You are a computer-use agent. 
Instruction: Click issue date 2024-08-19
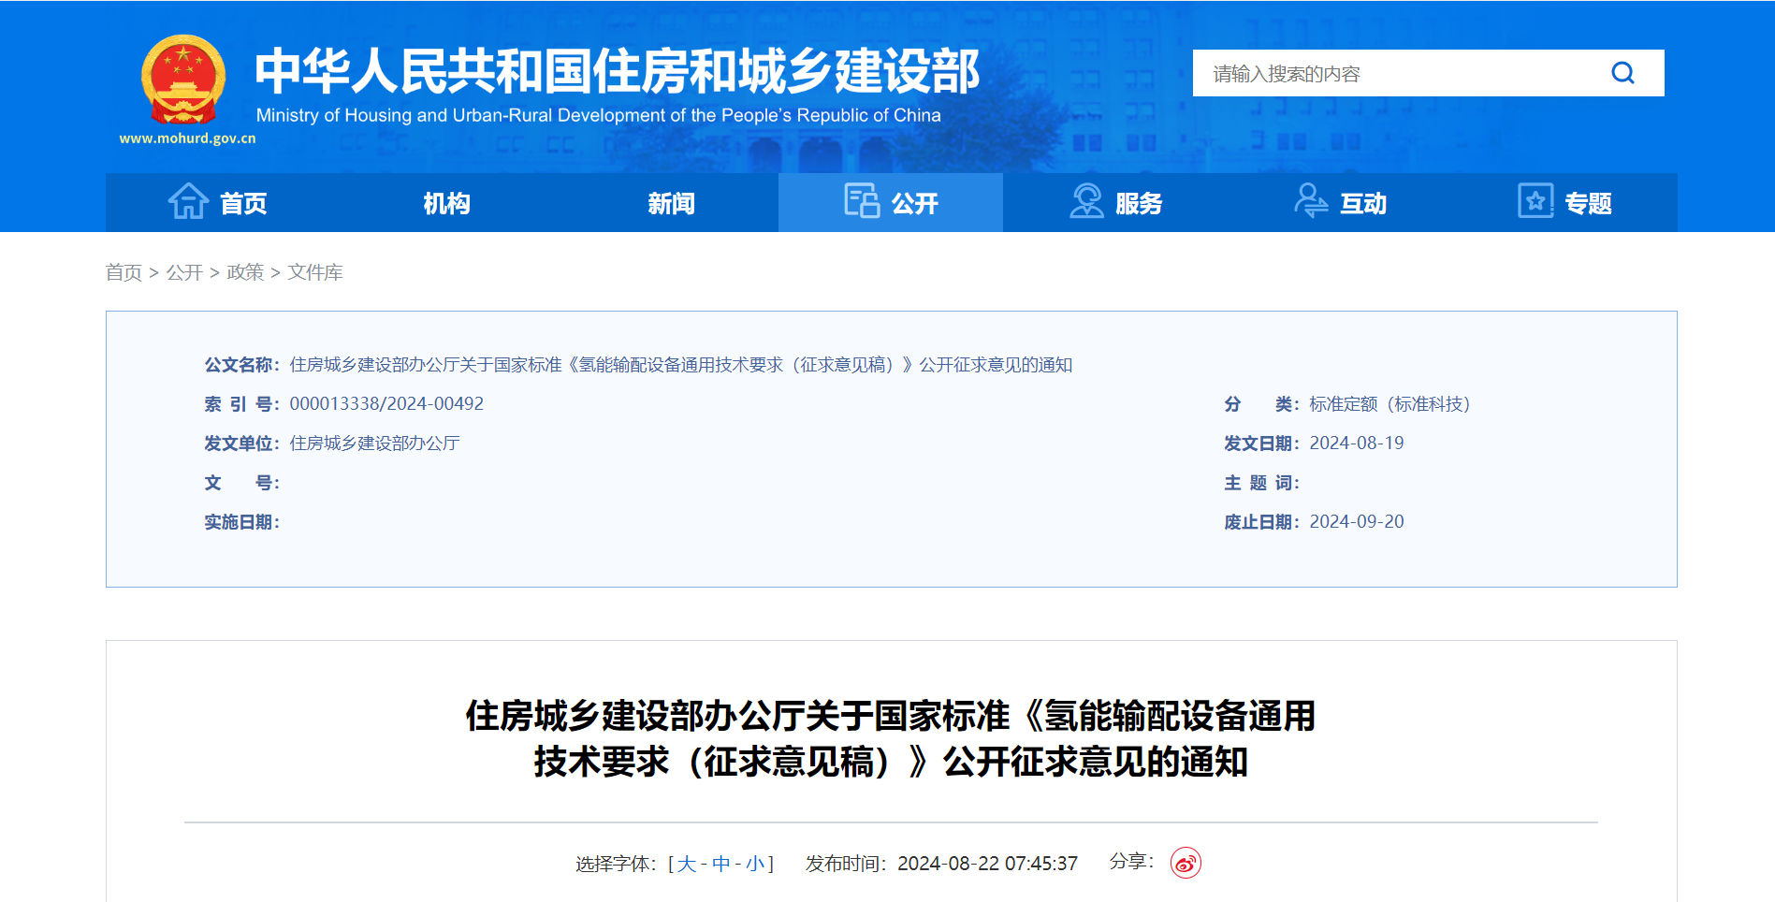point(1357,443)
